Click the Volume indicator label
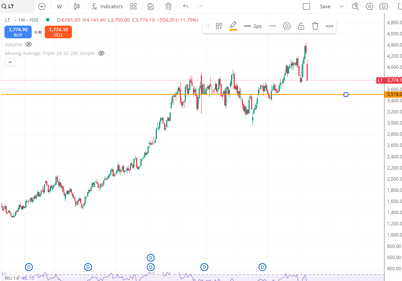 tap(13, 45)
